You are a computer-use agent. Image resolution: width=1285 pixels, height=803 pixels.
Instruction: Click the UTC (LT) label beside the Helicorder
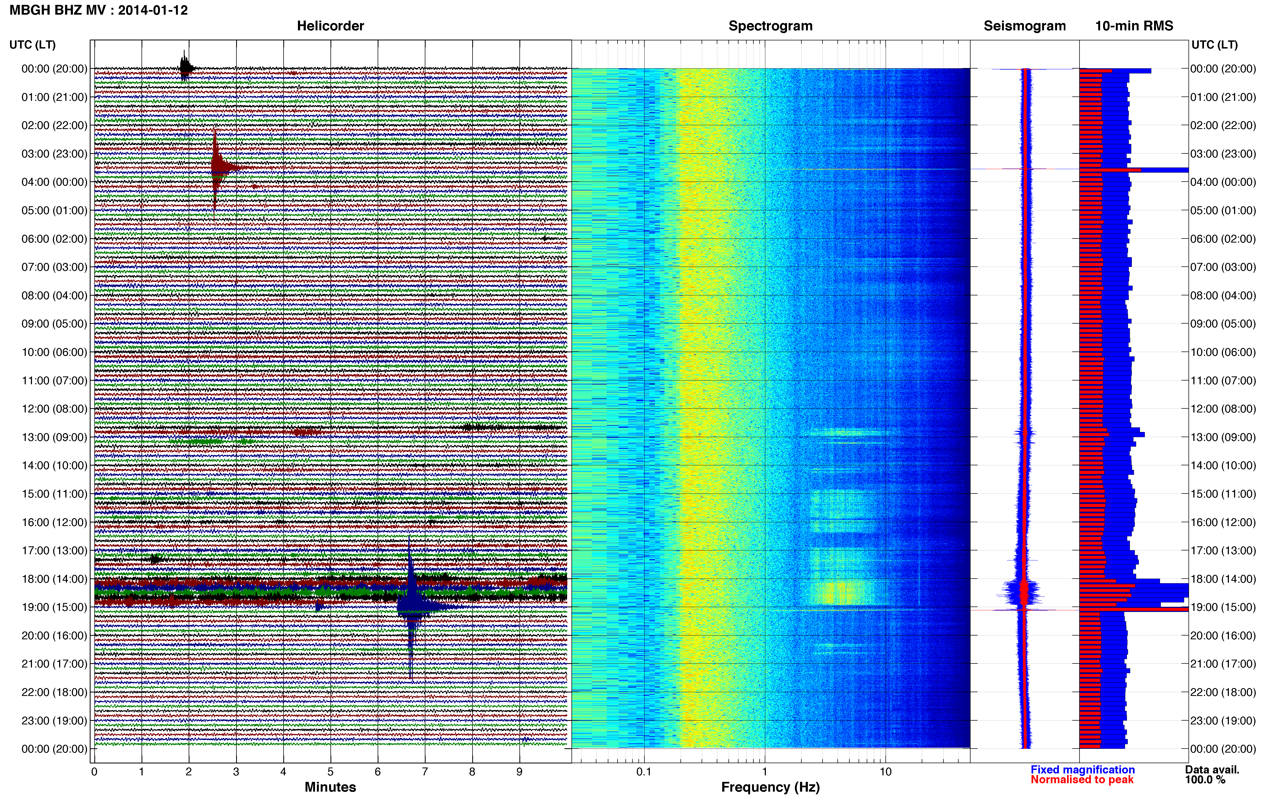click(33, 45)
